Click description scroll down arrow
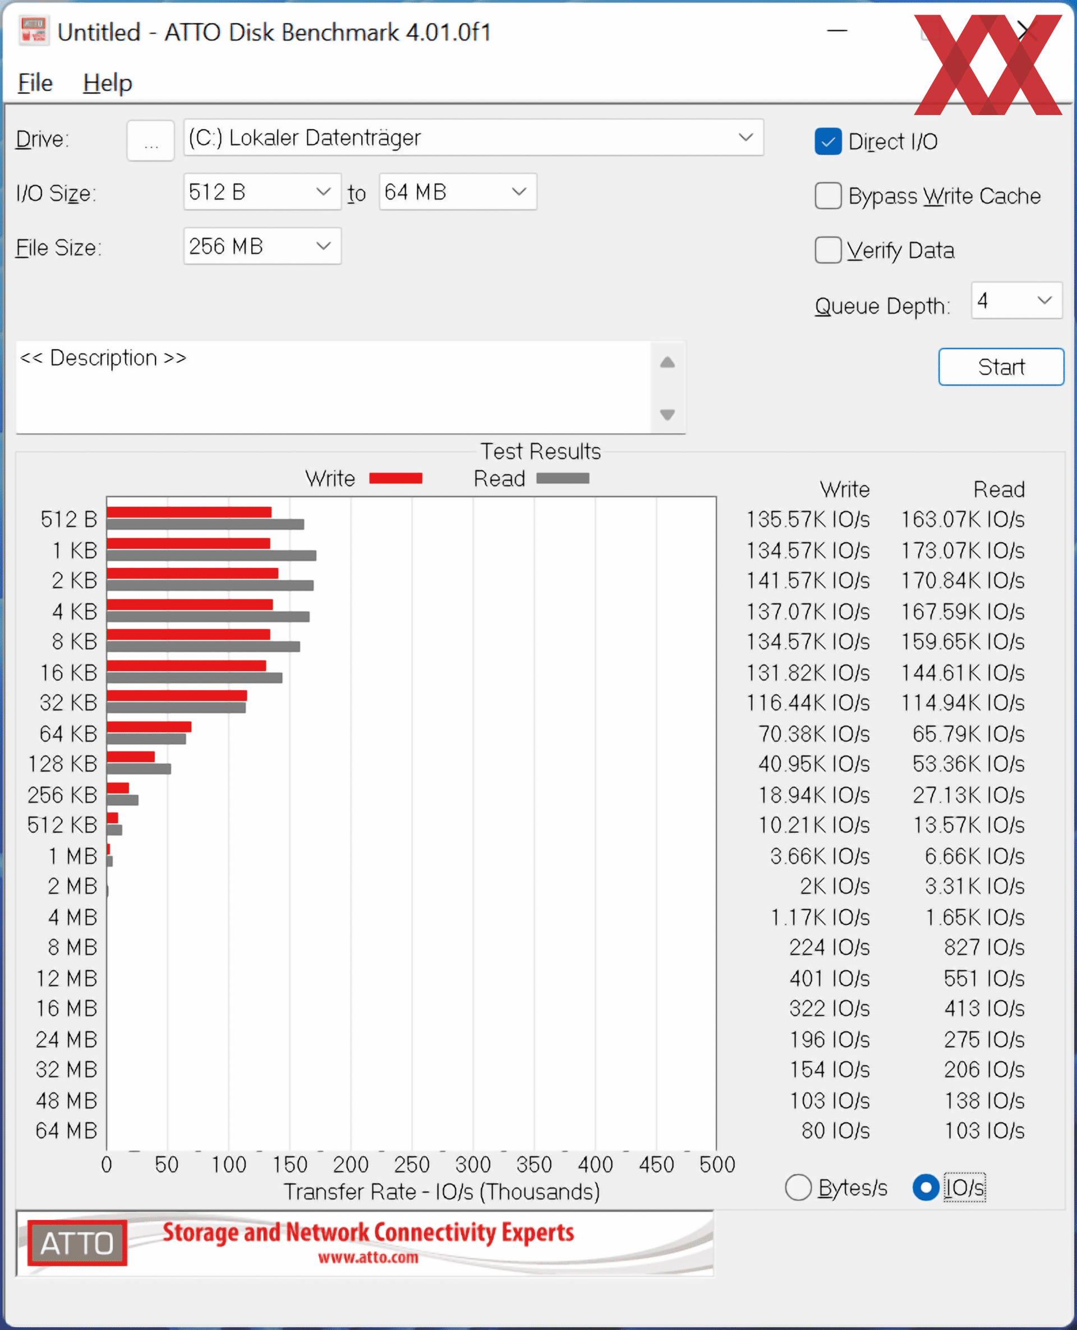This screenshot has width=1077, height=1330. point(667,414)
